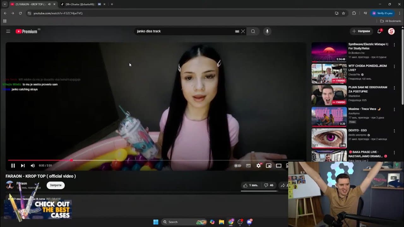Open File Explorer from the taskbar
Image resolution: width=404 pixels, height=227 pixels.
pos(222,222)
